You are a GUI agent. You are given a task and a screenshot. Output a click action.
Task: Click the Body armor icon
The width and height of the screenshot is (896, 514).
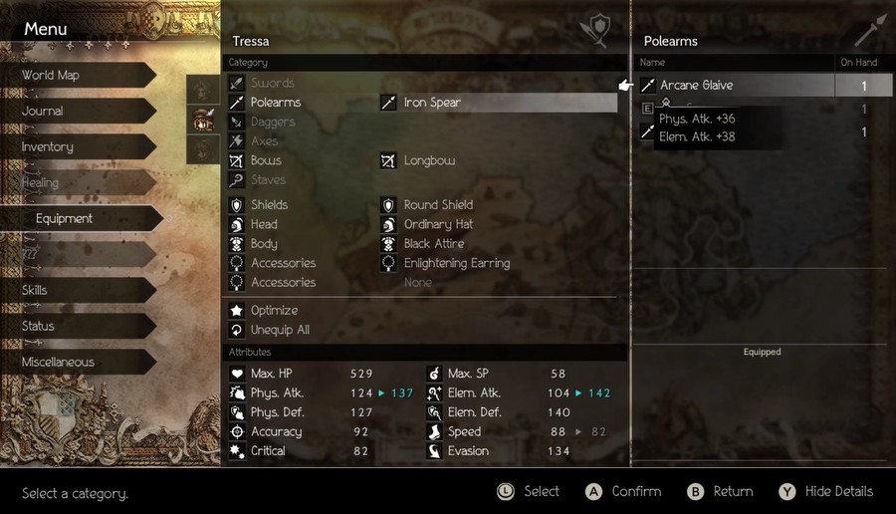(x=237, y=244)
